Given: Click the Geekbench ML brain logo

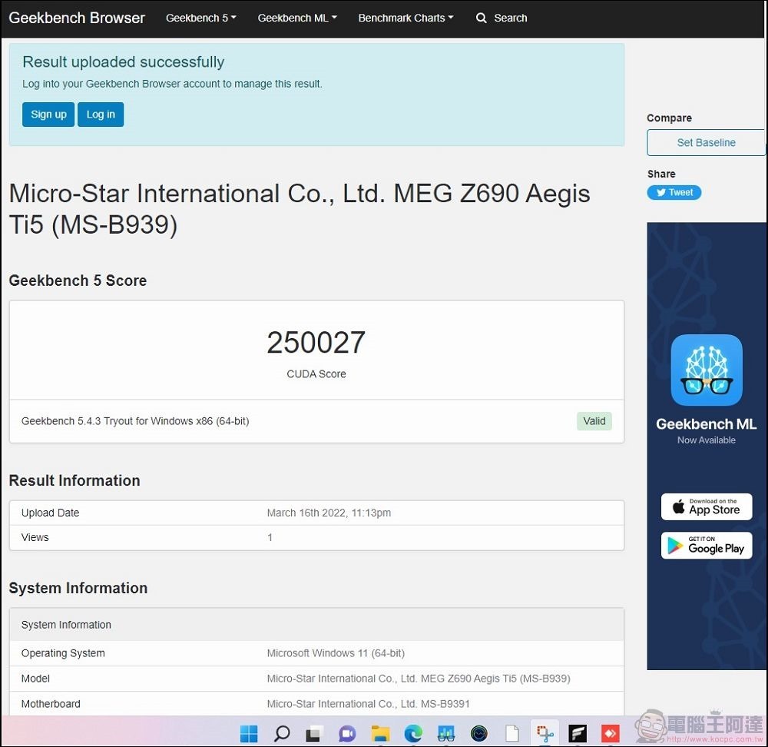Looking at the screenshot, I should point(707,370).
